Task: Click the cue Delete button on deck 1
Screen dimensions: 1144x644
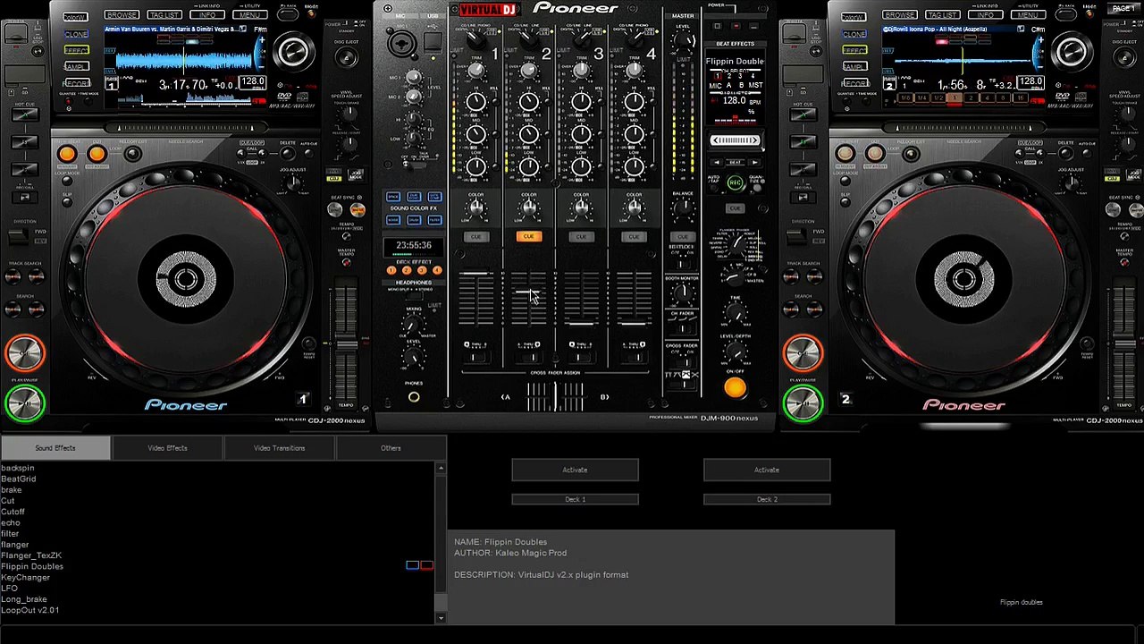Action: [287, 151]
